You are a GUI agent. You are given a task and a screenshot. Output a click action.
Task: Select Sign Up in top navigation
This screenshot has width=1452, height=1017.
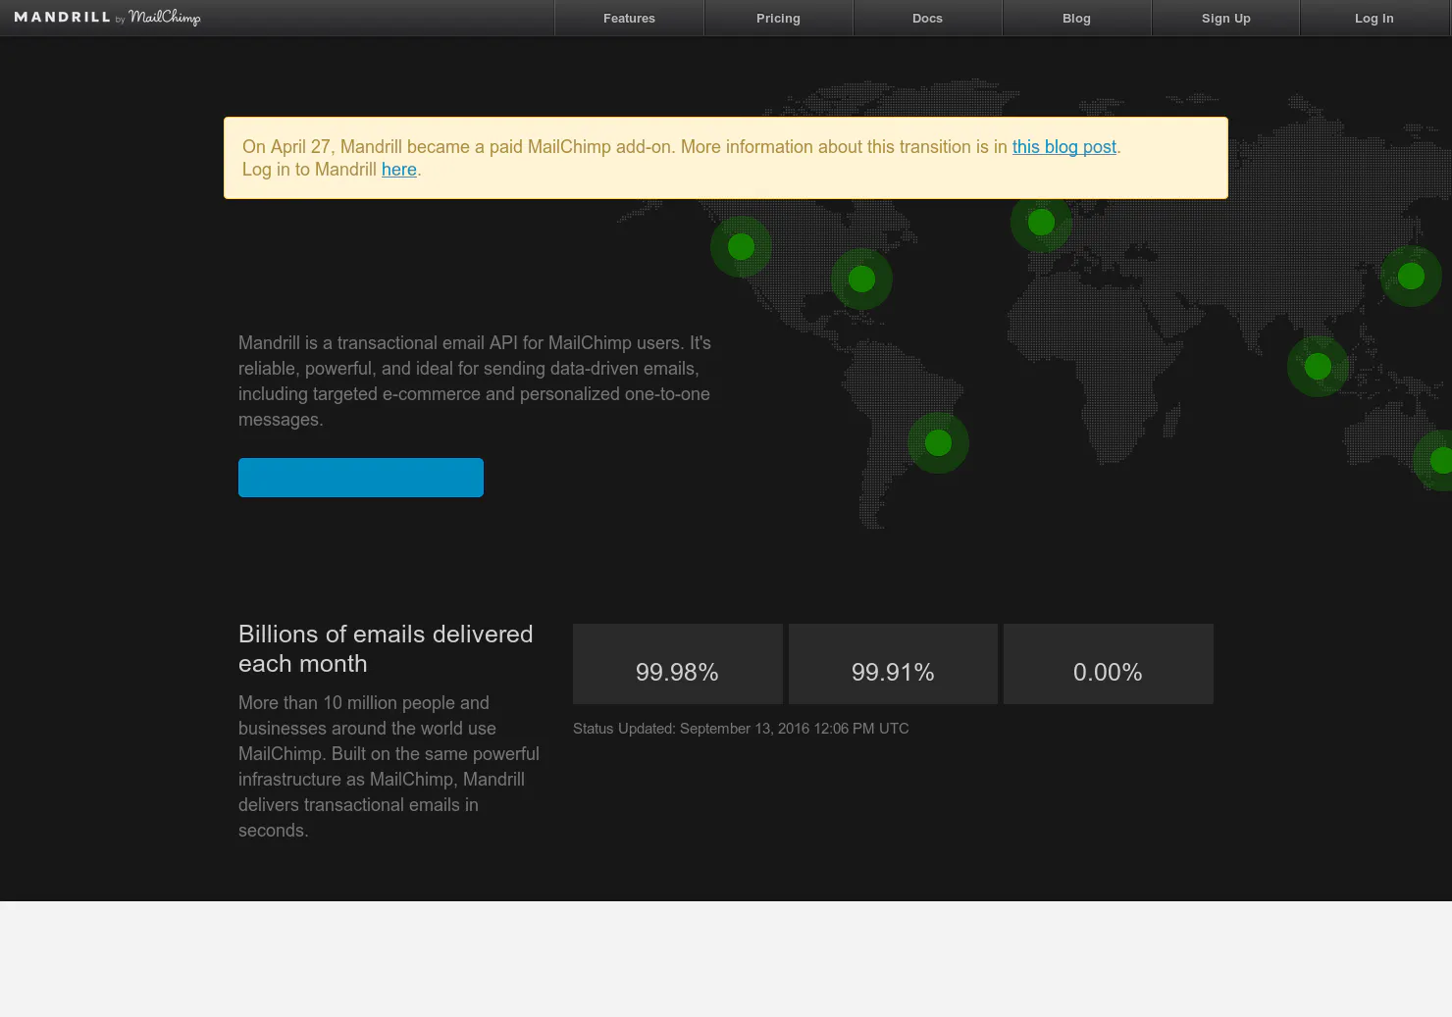pyautogui.click(x=1225, y=18)
